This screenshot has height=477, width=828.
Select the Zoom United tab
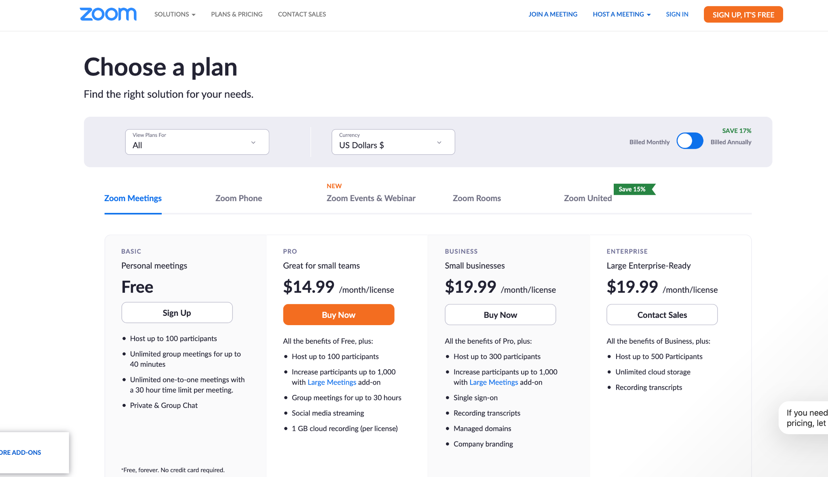point(587,198)
